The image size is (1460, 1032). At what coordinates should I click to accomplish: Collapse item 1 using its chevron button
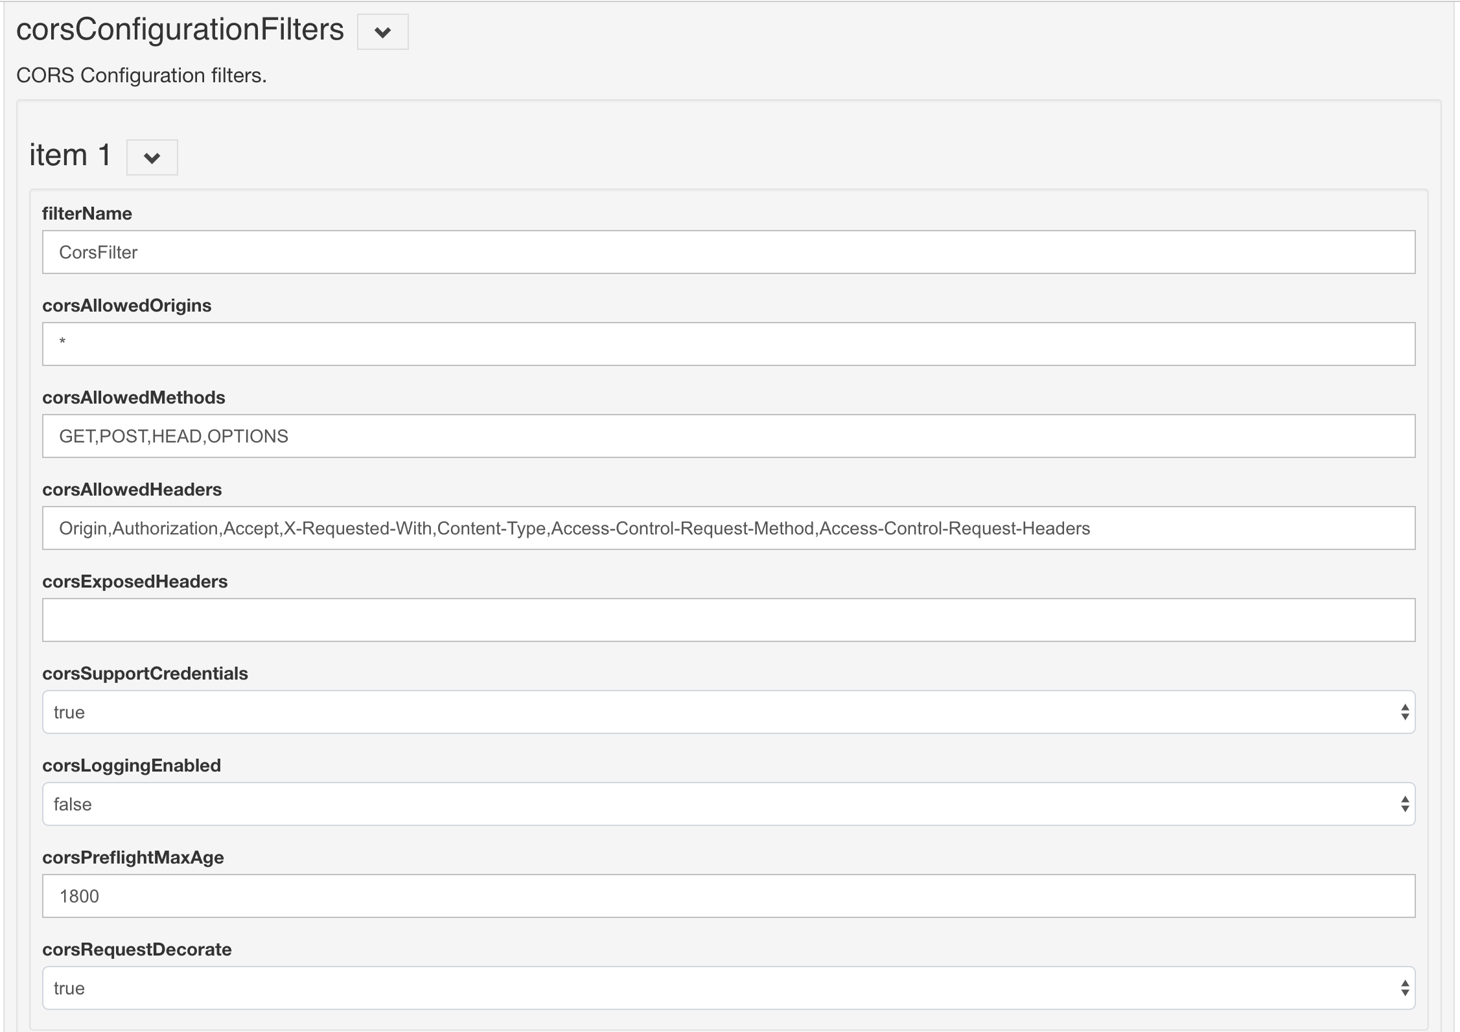tap(152, 157)
